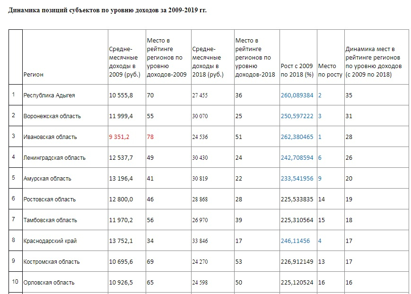The width and height of the screenshot is (411, 294).
Task: Select the 2018 income value '24 598'
Action: 200,283
